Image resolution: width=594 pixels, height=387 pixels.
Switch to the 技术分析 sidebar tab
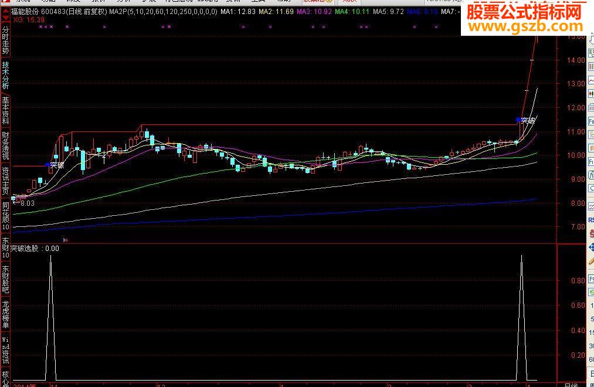5,76
